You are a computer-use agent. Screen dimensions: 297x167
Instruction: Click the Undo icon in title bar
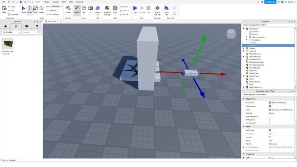(29, 2)
